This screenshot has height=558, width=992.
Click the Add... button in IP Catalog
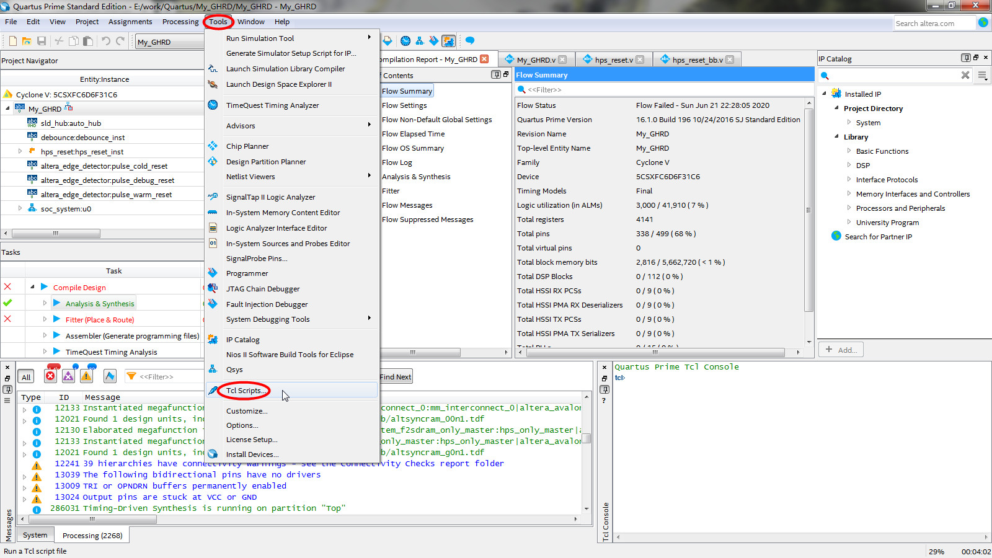tap(841, 350)
